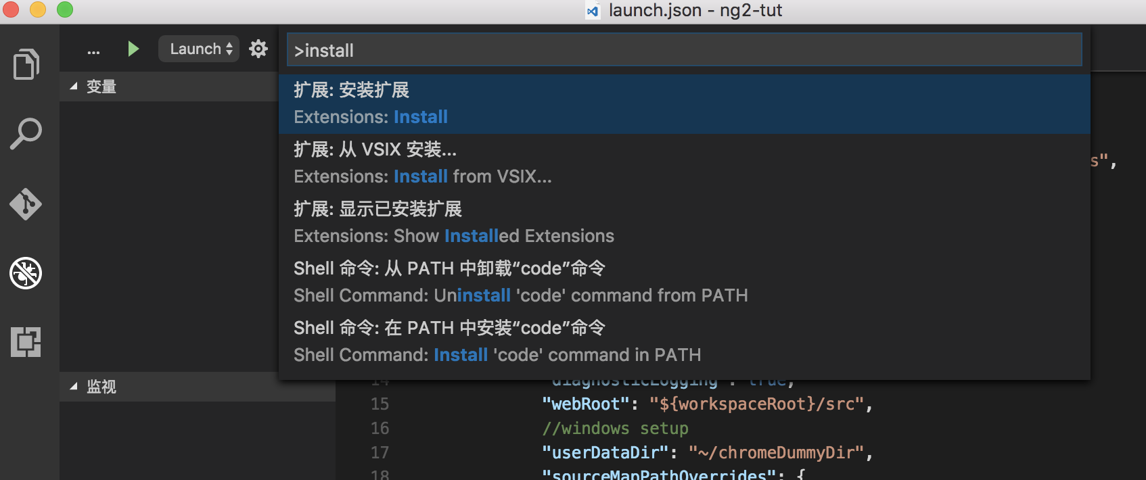1146x480 pixels.
Task: Click the "${workspaceRoot}/src" string value
Action: (x=756, y=404)
